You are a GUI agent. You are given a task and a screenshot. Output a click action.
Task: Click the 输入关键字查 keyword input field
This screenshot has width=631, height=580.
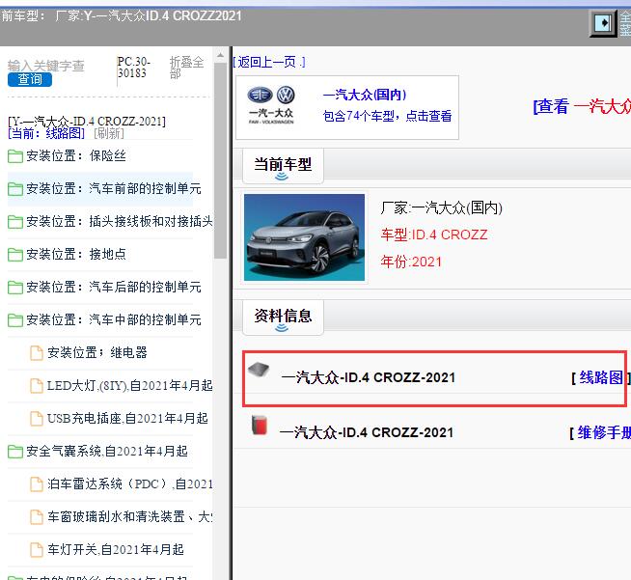pyautogui.click(x=46, y=66)
